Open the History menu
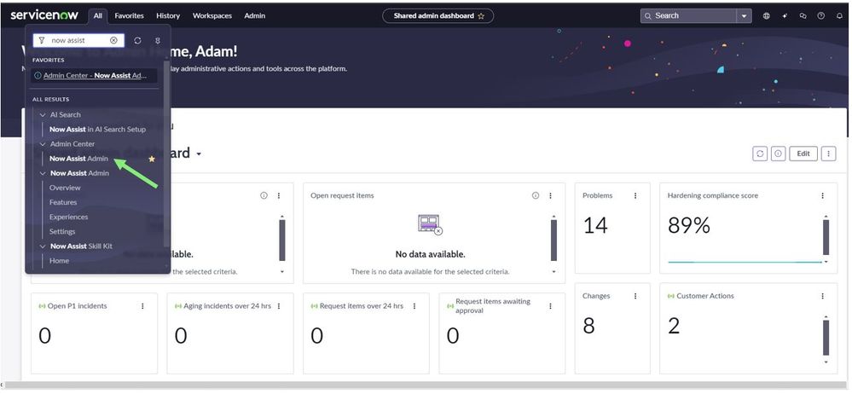This screenshot has height=394, width=852. [x=168, y=15]
